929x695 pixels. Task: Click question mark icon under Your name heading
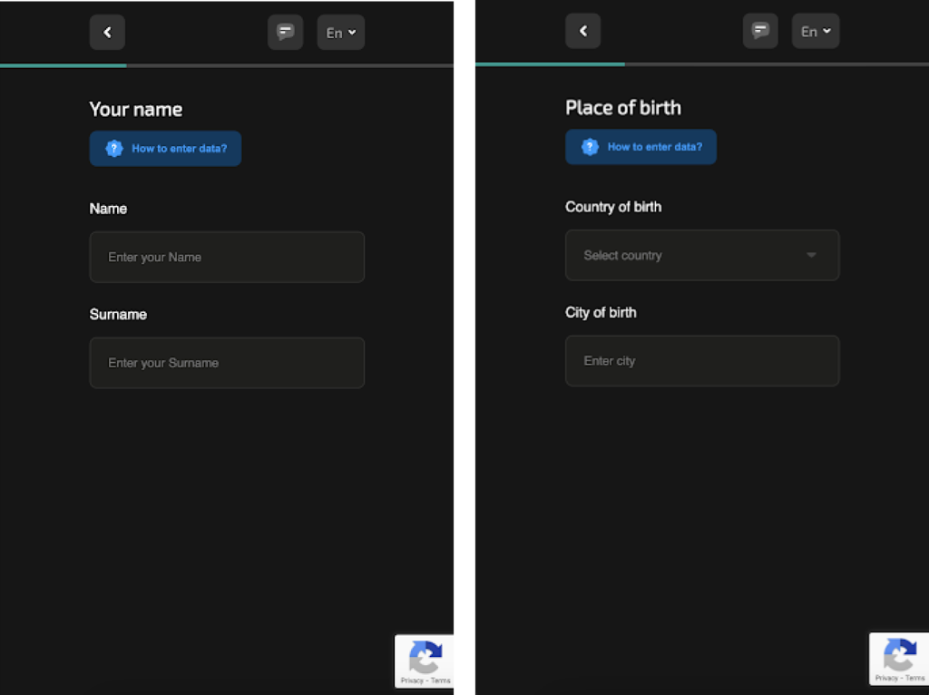click(x=114, y=149)
